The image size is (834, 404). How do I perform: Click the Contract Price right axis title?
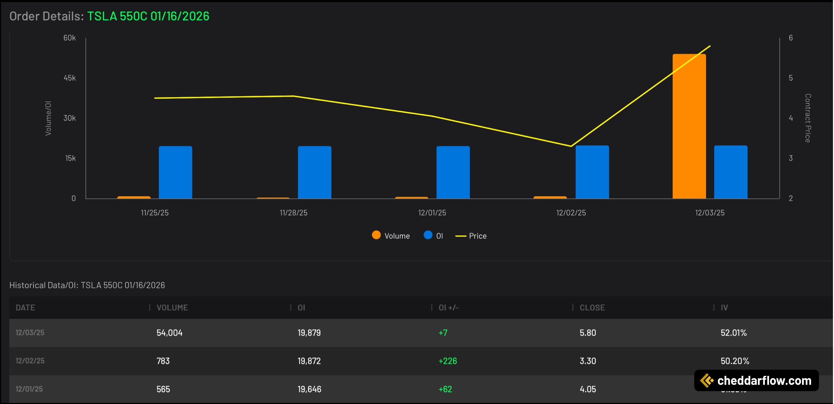click(808, 118)
